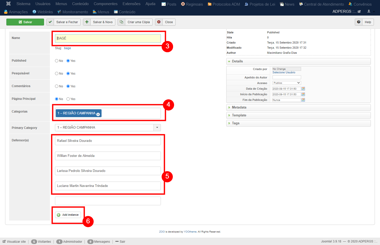Click the Name input field
The height and width of the screenshot is (245, 380).
108,38
